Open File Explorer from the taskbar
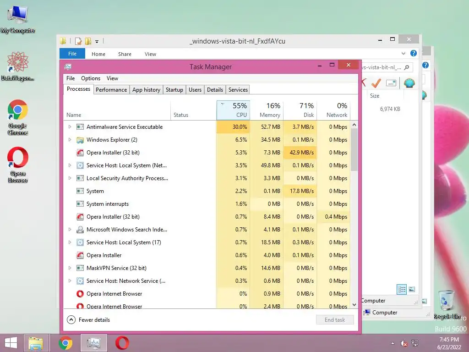The height and width of the screenshot is (352, 469). [x=36, y=343]
